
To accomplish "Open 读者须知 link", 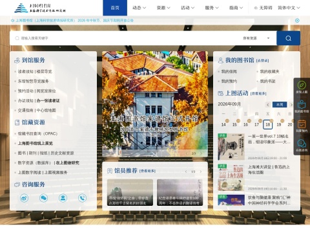I will [25, 71].
